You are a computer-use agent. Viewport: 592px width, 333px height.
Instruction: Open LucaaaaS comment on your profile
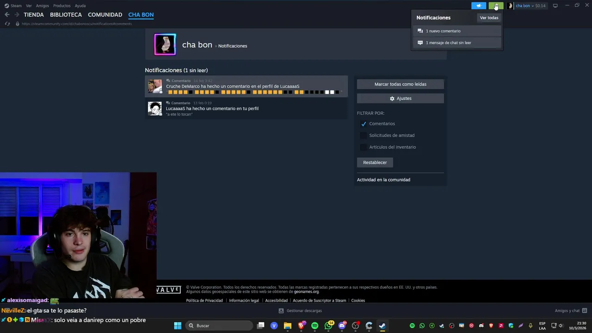point(212,109)
